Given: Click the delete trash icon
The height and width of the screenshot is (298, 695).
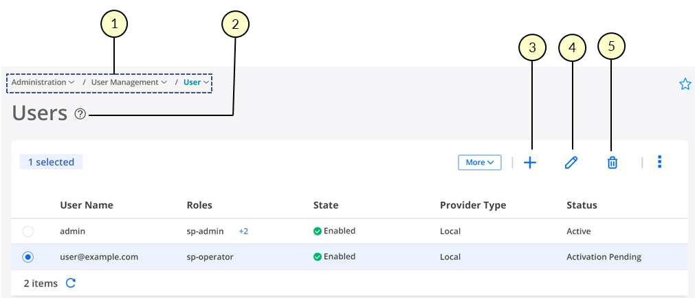Looking at the screenshot, I should [x=612, y=163].
